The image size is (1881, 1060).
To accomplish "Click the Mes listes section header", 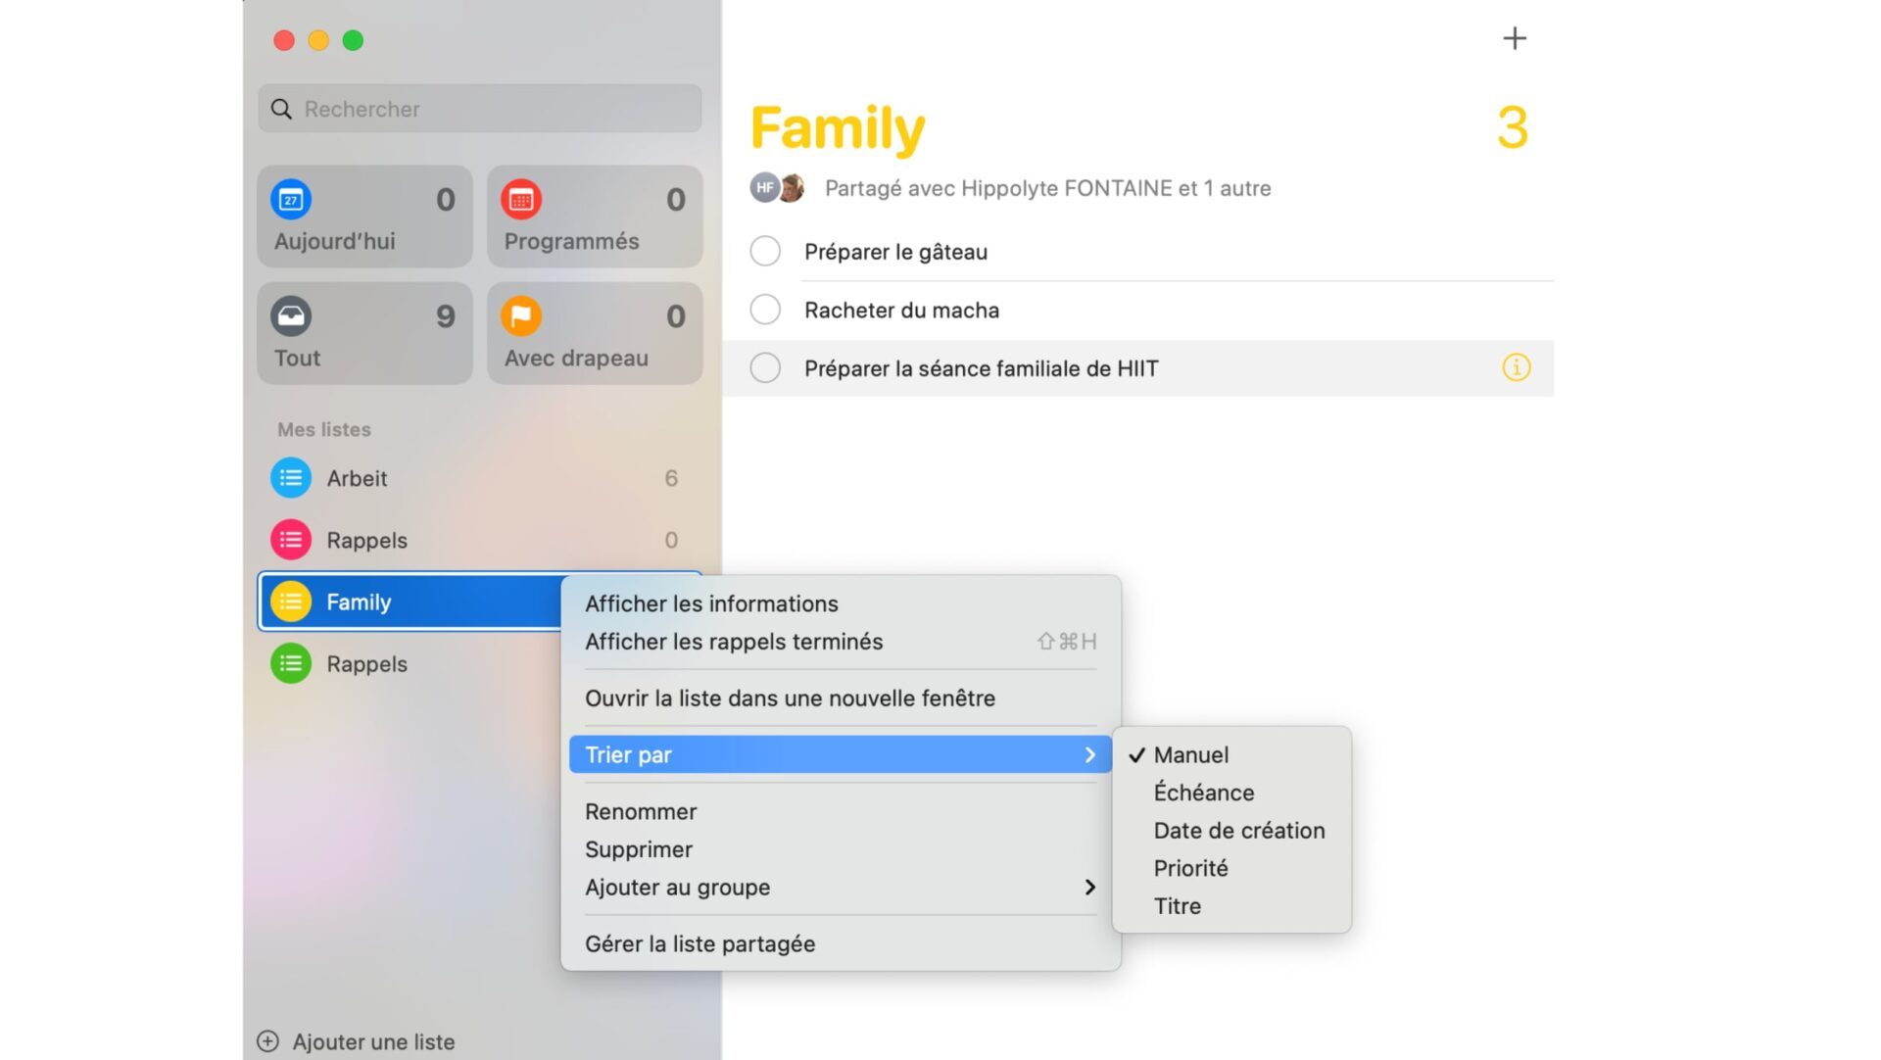I will pyautogui.click(x=324, y=429).
